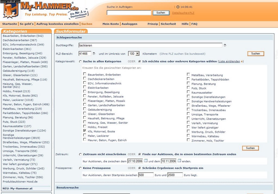Open 'EDV, Informationstechnik (349)' sidebar link
Viewport: 278px width, 194px height.
click(23, 45)
